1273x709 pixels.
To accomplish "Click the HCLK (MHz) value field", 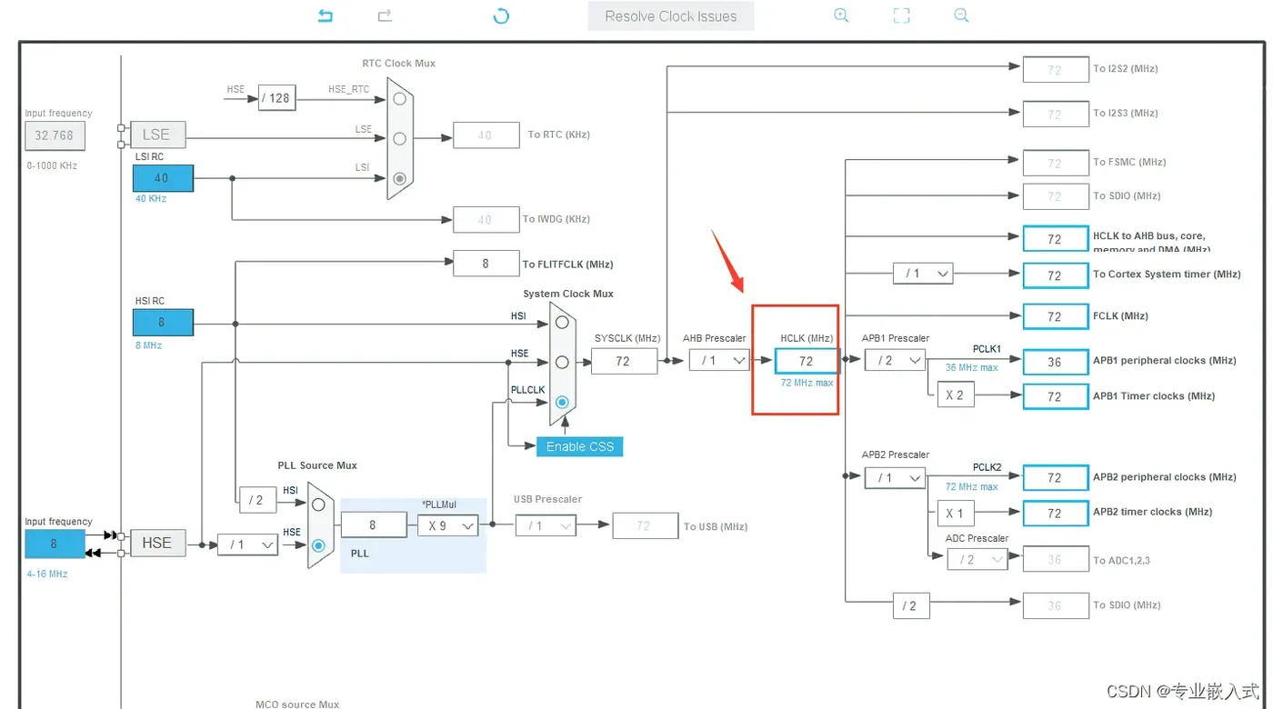I will click(x=807, y=361).
